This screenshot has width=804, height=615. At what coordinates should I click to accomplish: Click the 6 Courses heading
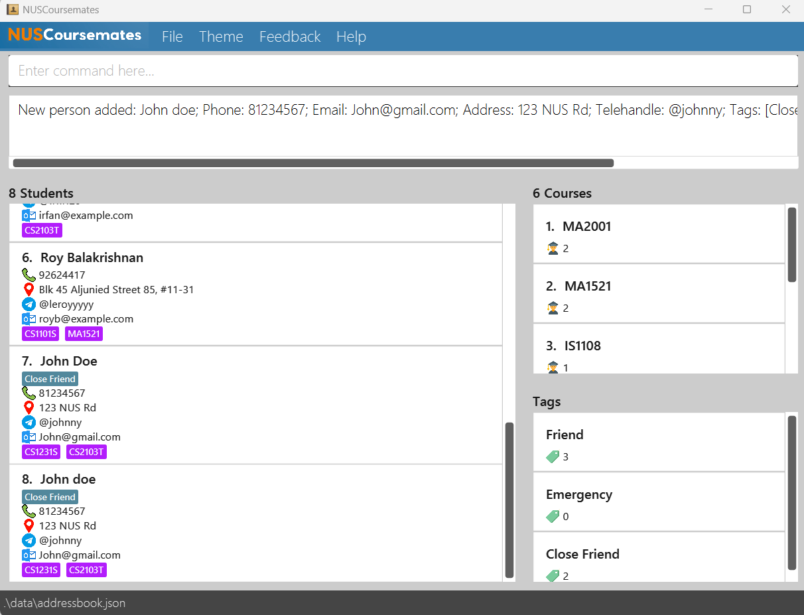562,193
